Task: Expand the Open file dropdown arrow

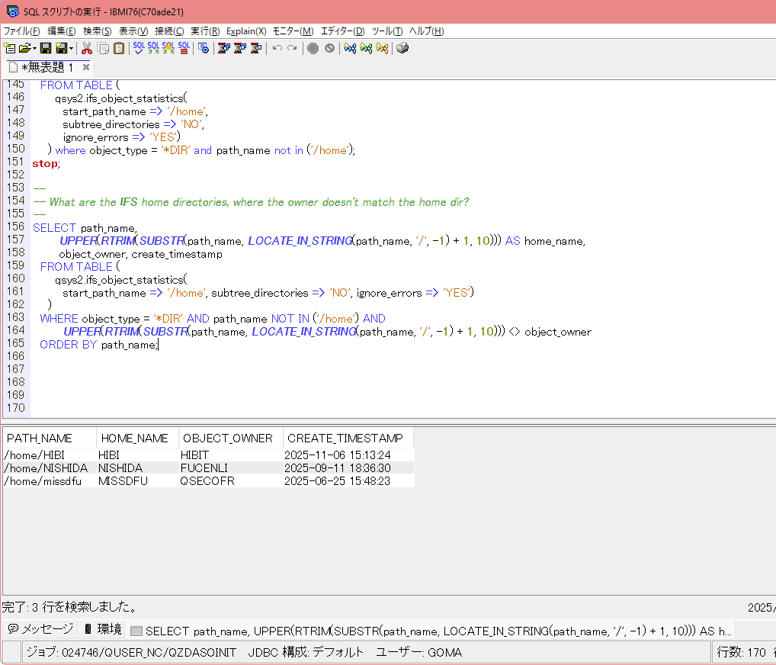Action: tap(34, 48)
